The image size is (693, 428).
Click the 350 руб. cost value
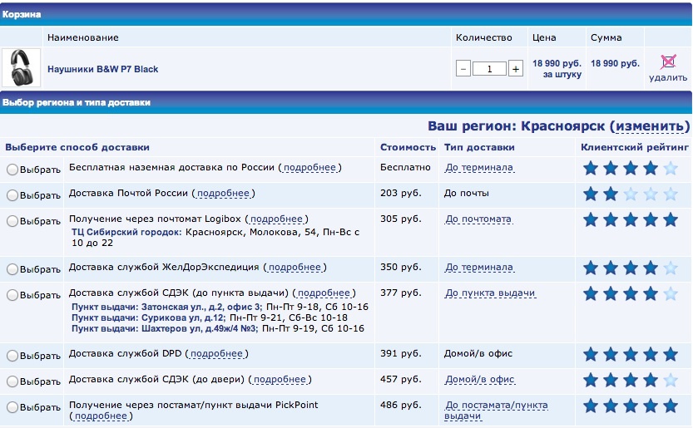(x=400, y=267)
